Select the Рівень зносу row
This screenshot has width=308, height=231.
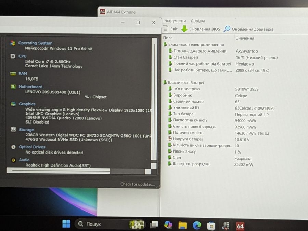(x=204, y=151)
